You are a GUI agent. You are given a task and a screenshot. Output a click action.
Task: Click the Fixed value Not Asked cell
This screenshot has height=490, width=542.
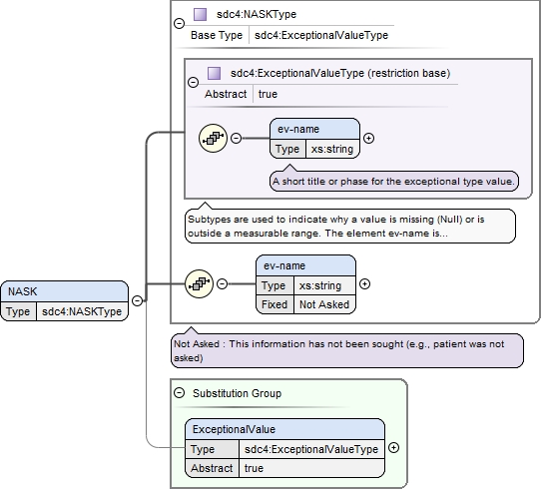point(324,304)
